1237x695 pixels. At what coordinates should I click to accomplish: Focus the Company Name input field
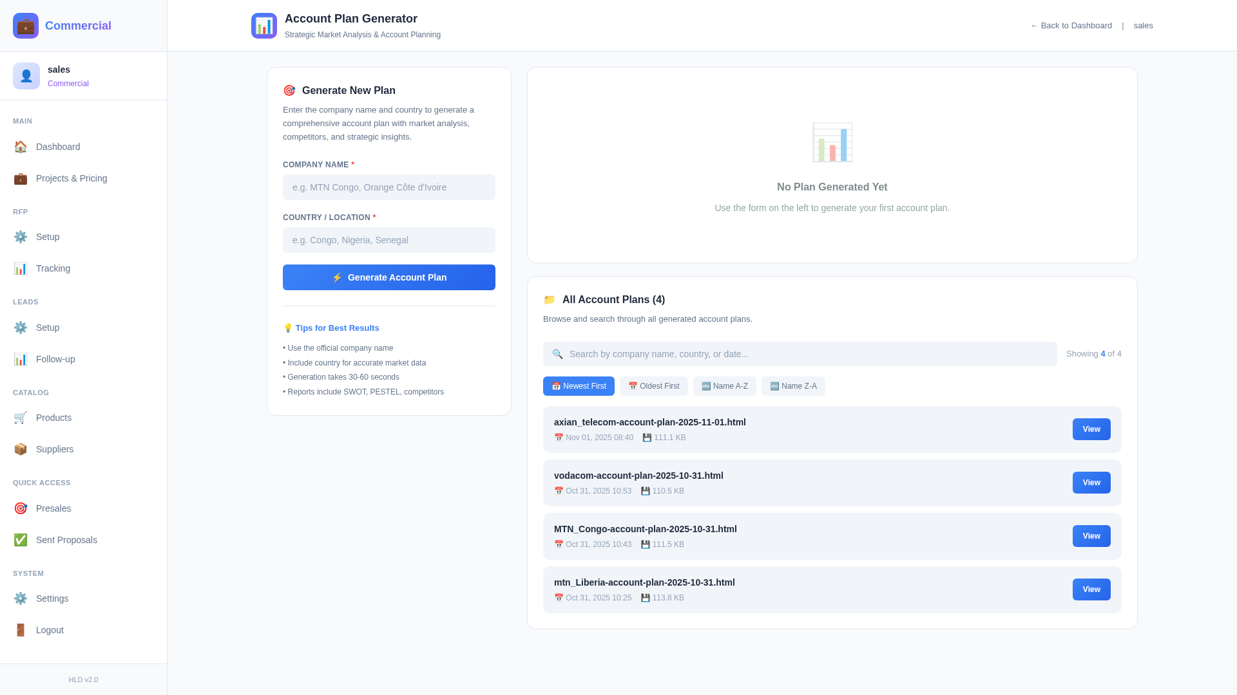389,187
